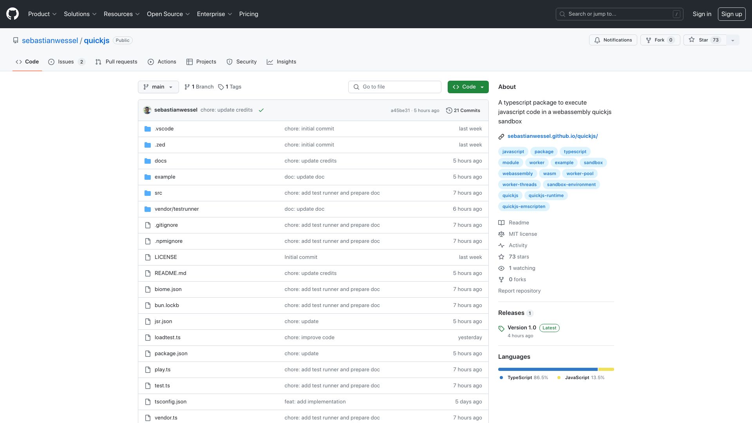Switch to the Security tab
Image resolution: width=752 pixels, height=423 pixels.
[242, 62]
